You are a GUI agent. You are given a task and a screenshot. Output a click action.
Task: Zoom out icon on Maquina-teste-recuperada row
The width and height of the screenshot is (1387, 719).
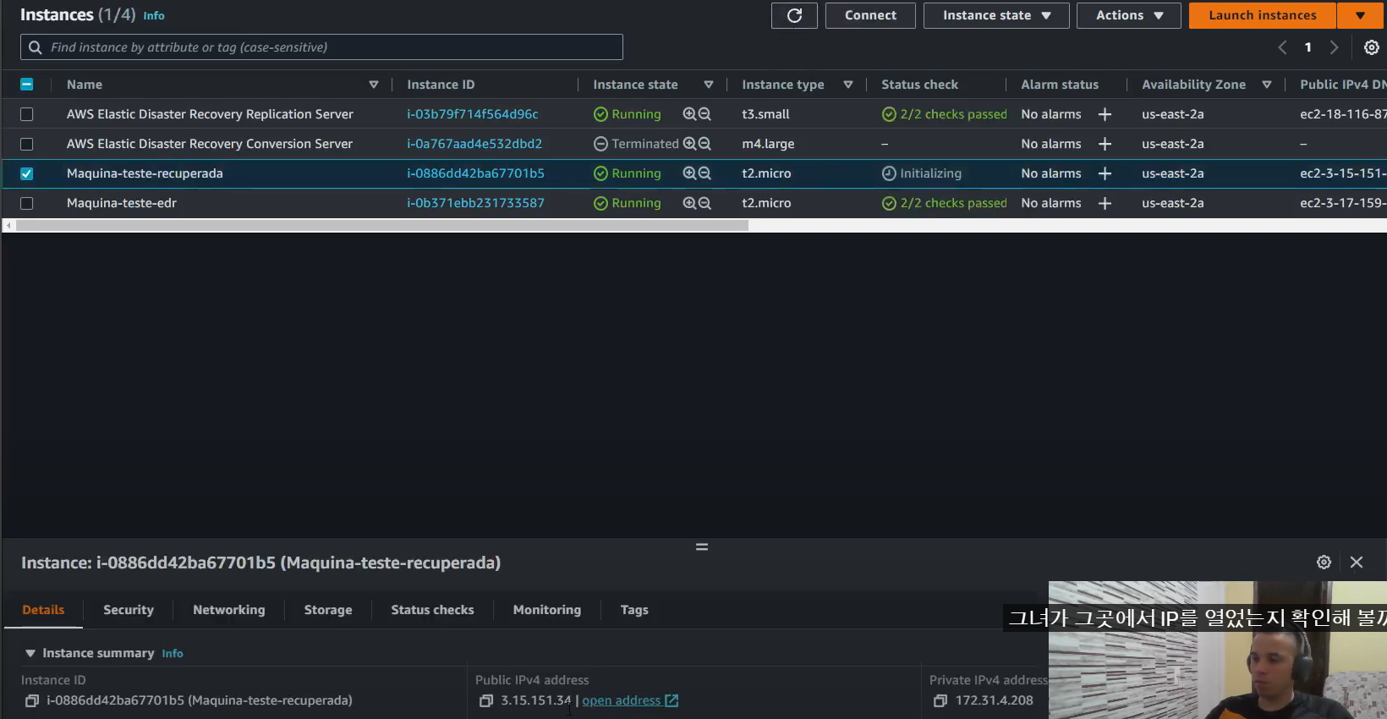click(704, 173)
